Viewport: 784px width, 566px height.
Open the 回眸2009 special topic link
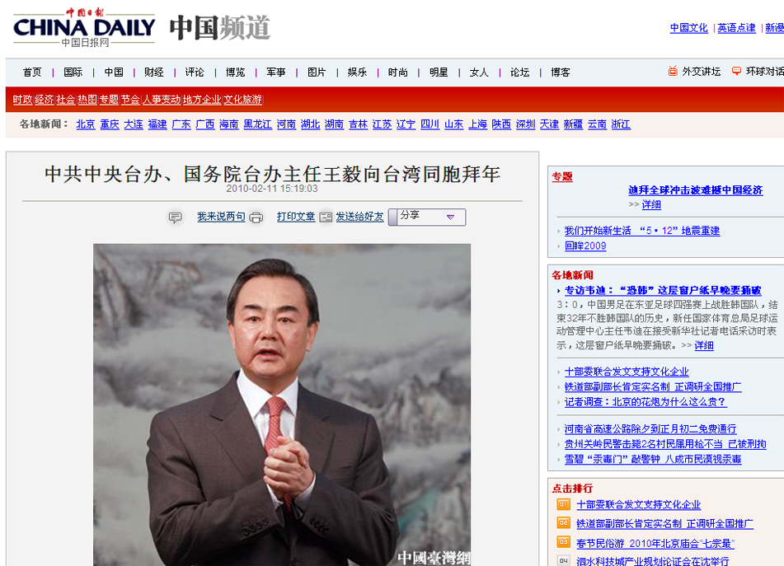click(585, 246)
